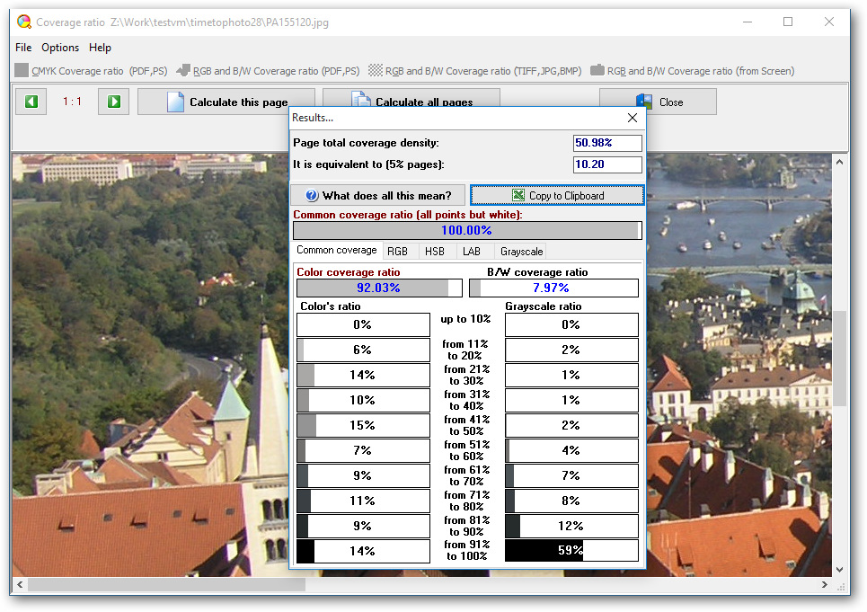This screenshot has height=612, width=867.
Task: Open the Options menu
Action: (x=60, y=48)
